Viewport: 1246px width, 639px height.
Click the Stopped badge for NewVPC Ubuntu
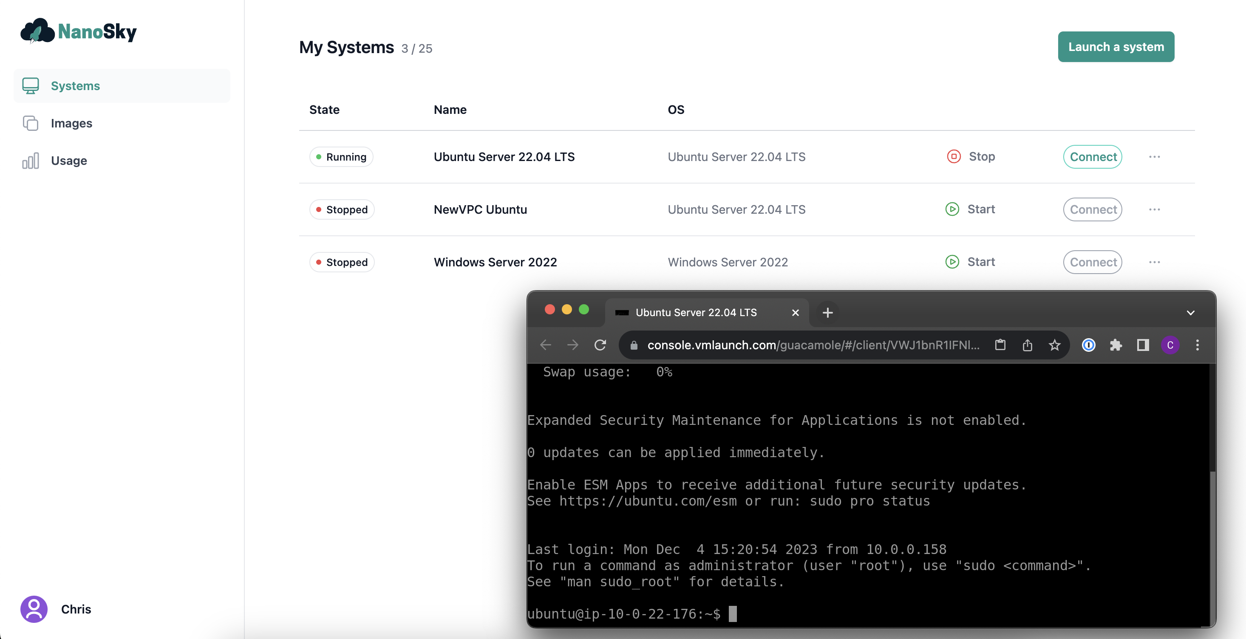[342, 209]
